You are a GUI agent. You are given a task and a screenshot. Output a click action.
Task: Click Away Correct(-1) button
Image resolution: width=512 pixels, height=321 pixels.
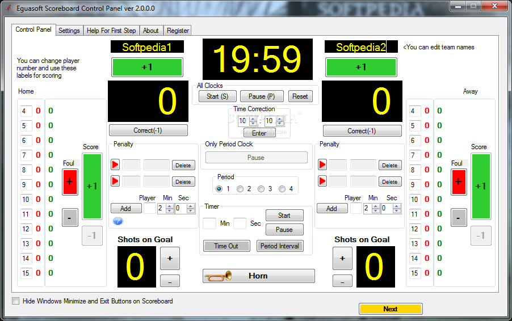click(362, 131)
